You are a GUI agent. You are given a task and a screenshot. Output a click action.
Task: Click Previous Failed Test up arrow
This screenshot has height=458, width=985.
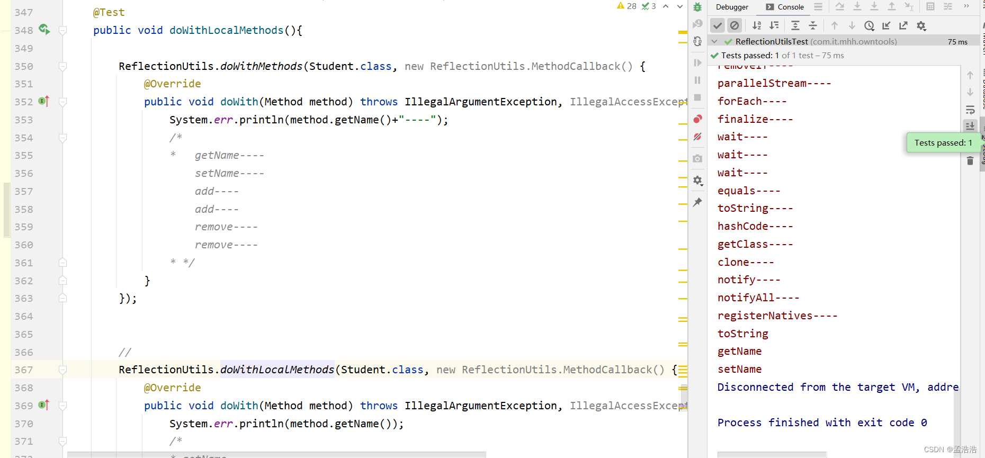835,25
